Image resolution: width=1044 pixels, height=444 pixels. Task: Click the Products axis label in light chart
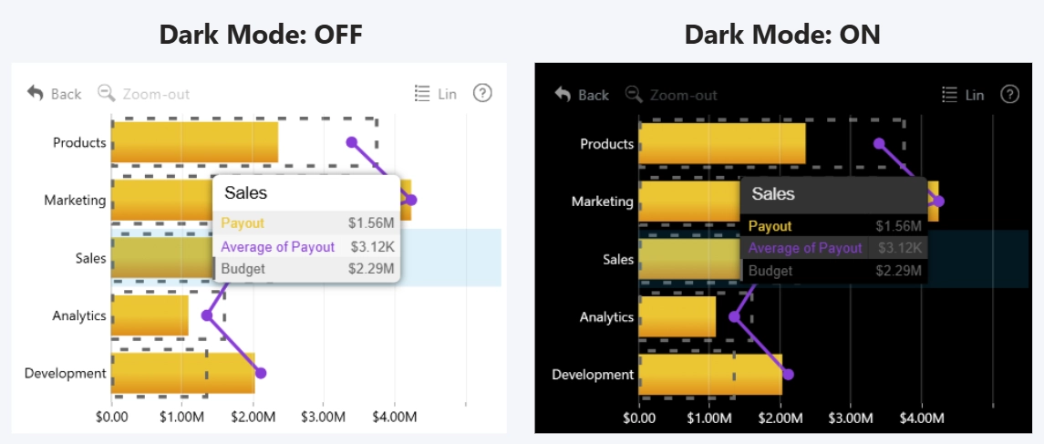79,142
